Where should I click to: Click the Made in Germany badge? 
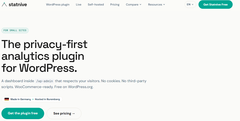[21, 99]
